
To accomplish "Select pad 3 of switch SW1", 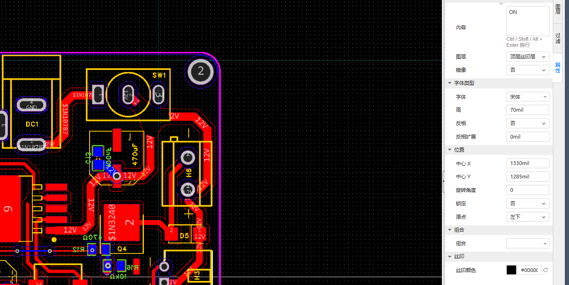I will pos(158,95).
